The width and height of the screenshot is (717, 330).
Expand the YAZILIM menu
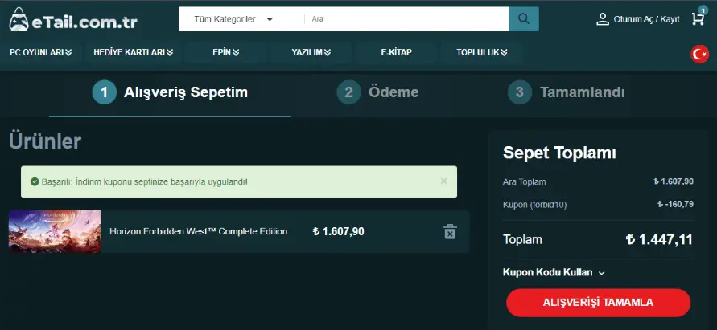[311, 52]
